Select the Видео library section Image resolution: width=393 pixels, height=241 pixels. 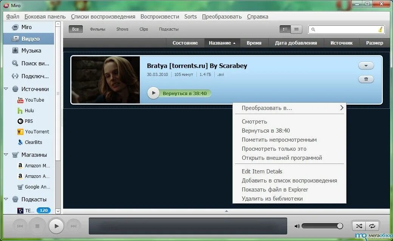click(29, 39)
